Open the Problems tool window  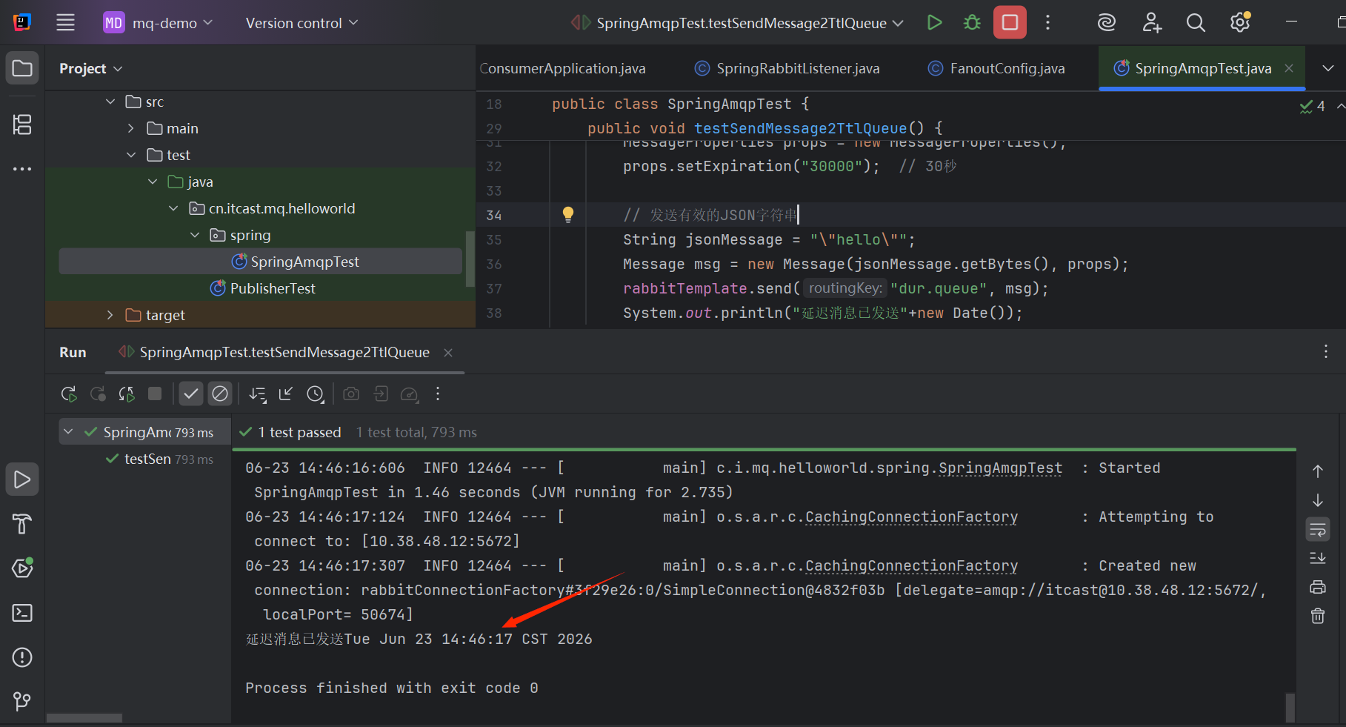[x=22, y=657]
